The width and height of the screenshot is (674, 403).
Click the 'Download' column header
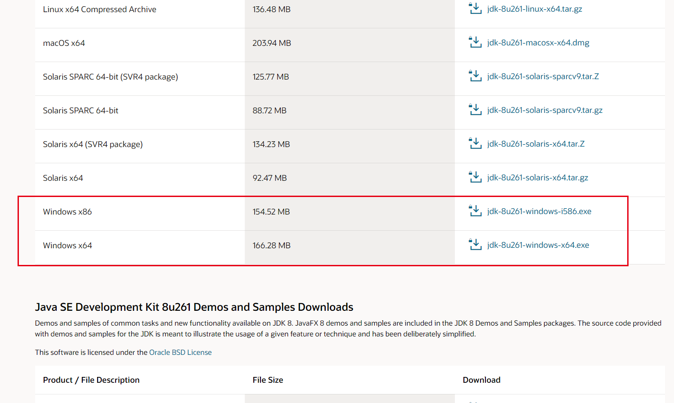[481, 380]
